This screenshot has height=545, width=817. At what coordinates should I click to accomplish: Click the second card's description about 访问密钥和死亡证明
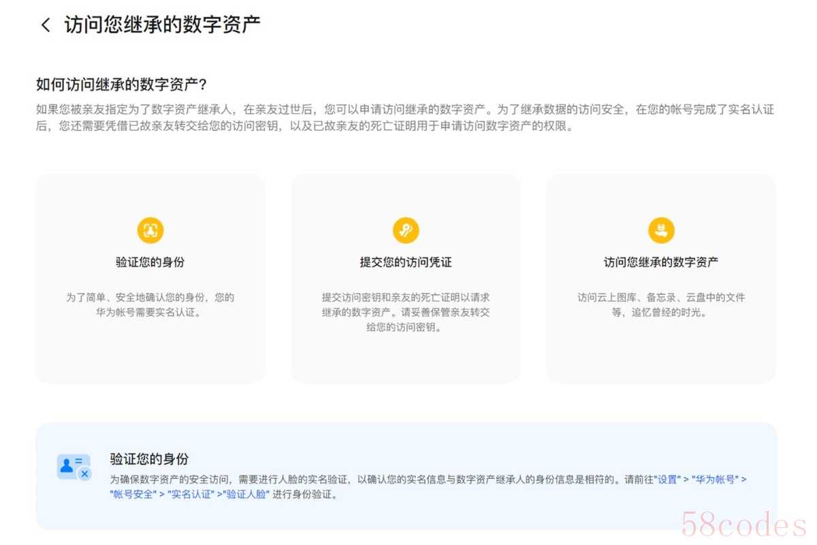(x=405, y=312)
